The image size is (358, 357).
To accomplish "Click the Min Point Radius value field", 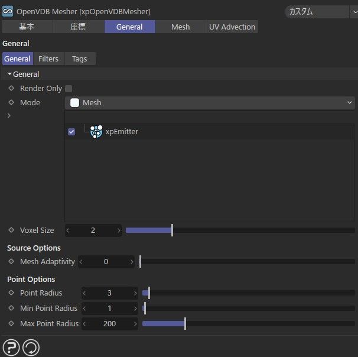I will pos(110,308).
